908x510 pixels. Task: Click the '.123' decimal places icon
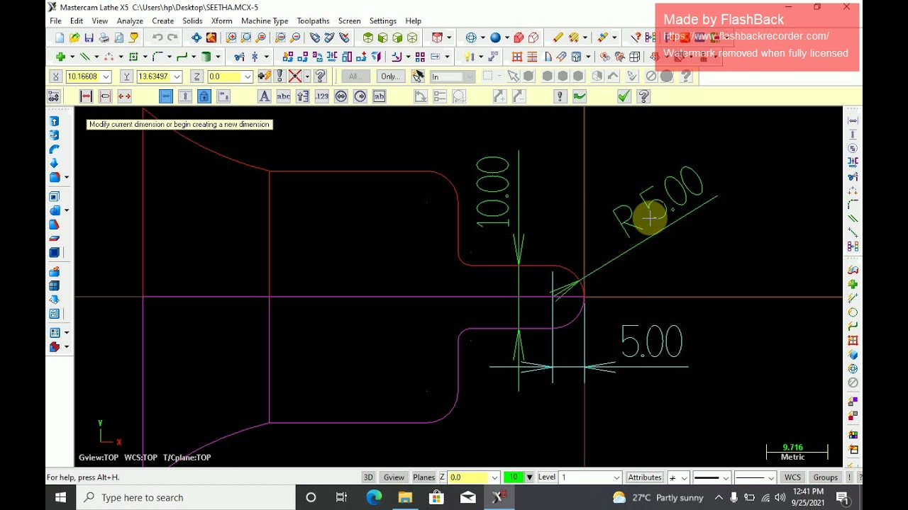point(322,96)
